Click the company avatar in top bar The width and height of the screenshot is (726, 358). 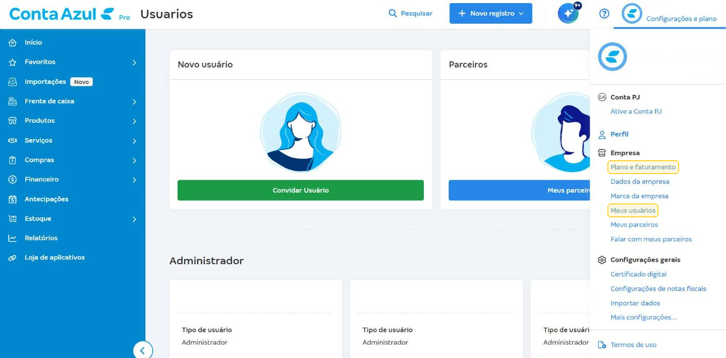point(632,13)
